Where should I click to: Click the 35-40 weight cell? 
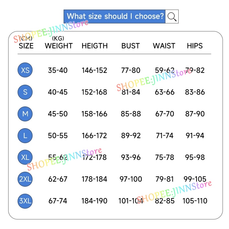pyautogui.click(x=58, y=70)
